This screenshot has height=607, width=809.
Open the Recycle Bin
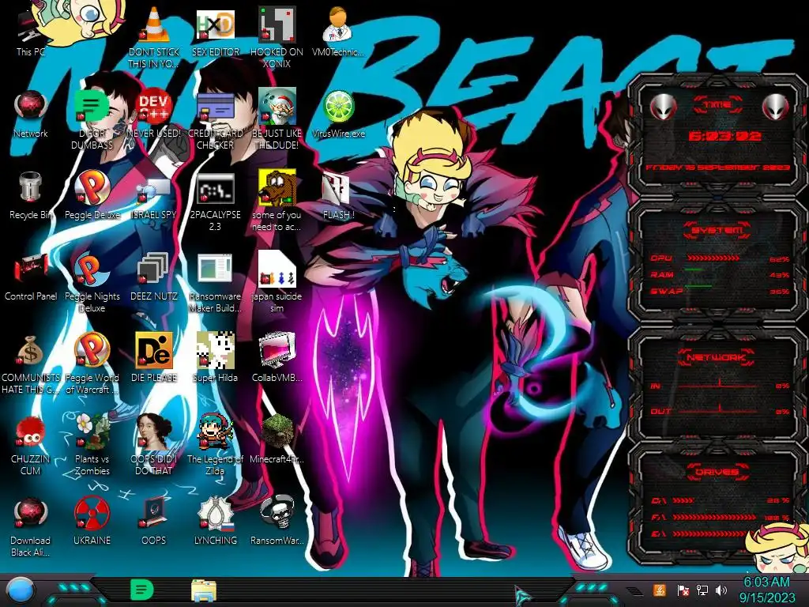click(x=31, y=195)
